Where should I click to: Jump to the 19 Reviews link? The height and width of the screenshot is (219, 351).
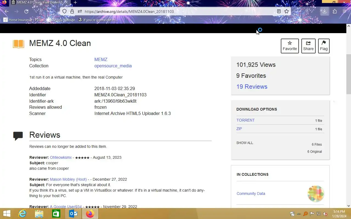coord(252,87)
